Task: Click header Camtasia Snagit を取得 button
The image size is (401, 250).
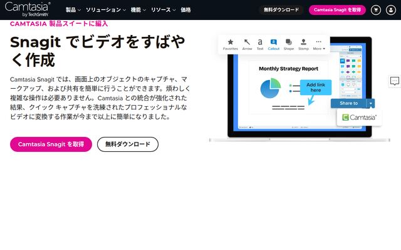Action: click(x=337, y=10)
